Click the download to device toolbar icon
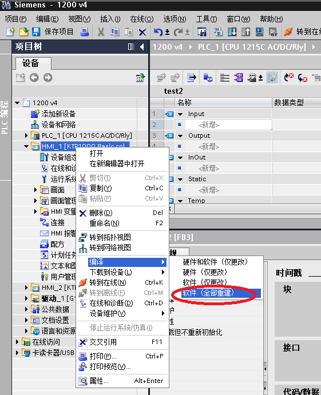 (x=232, y=32)
